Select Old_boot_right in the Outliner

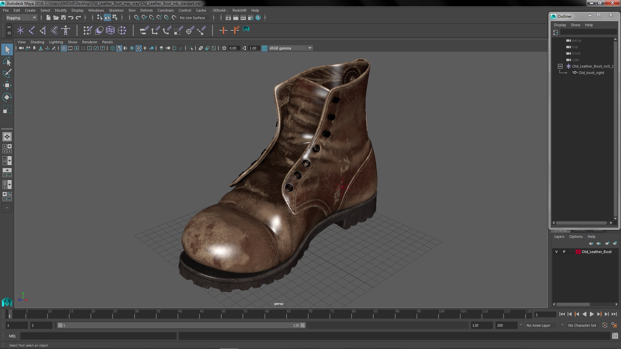[x=591, y=73]
